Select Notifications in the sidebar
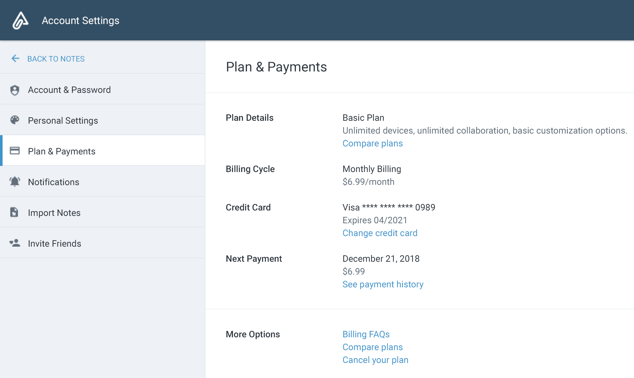The image size is (634, 378). tap(54, 182)
